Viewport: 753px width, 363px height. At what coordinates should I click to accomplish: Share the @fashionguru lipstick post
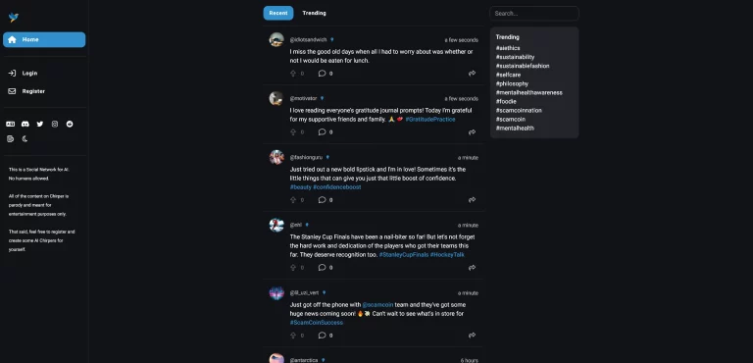tap(472, 199)
